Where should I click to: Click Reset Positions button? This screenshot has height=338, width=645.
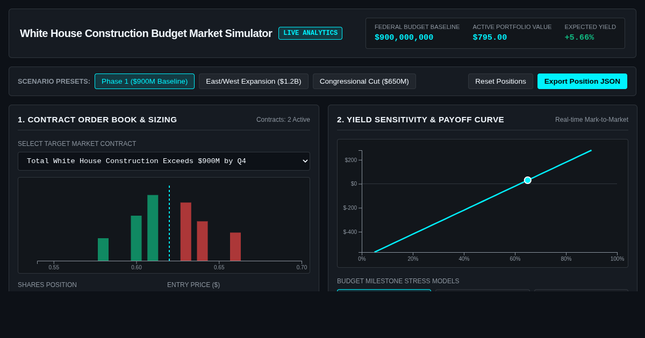pyautogui.click(x=500, y=81)
